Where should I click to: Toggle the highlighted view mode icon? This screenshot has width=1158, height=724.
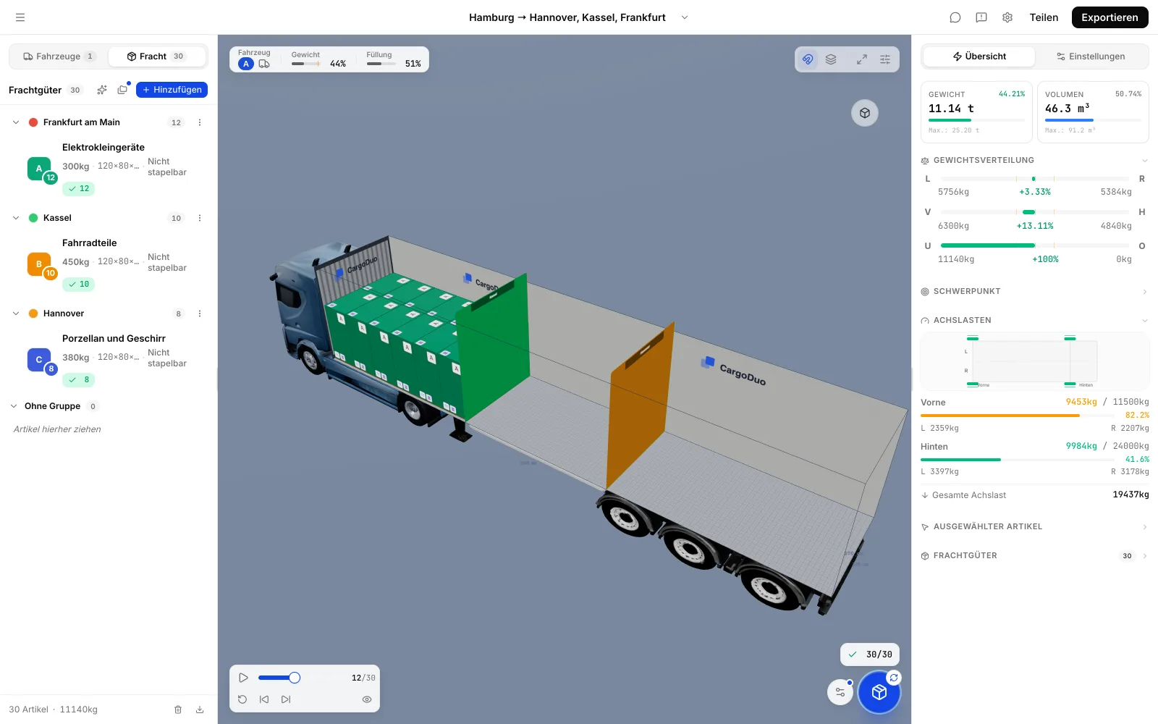point(808,59)
